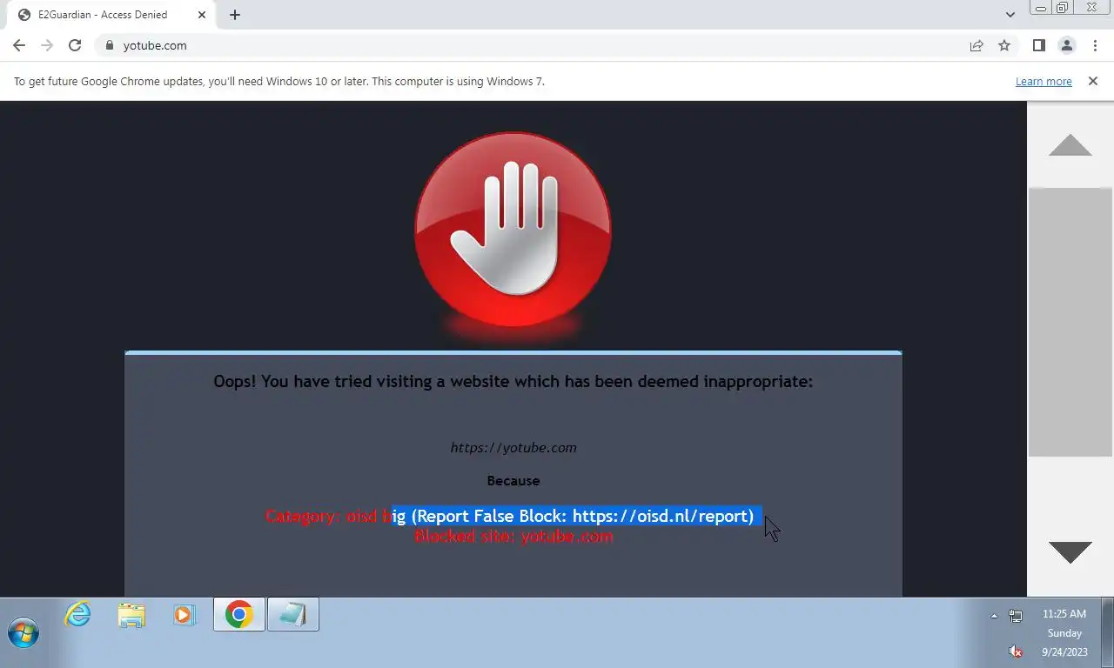Minimize the Chrome window
This screenshot has height=668, width=1114.
click(x=1039, y=8)
